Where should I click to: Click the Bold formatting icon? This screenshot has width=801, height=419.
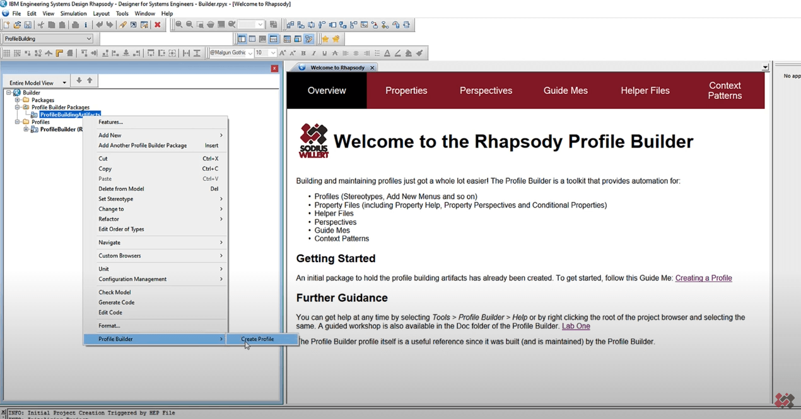click(303, 53)
